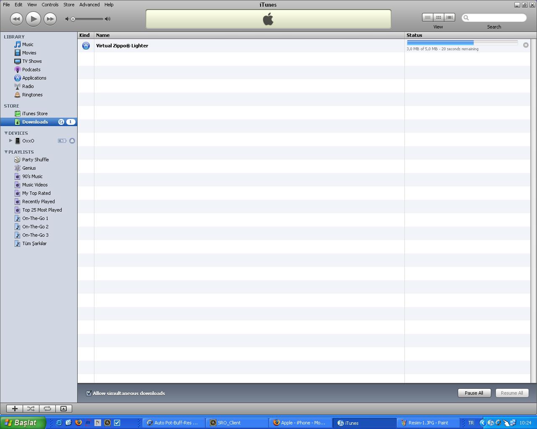Click the Search input field
The image size is (537, 429).
[494, 18]
